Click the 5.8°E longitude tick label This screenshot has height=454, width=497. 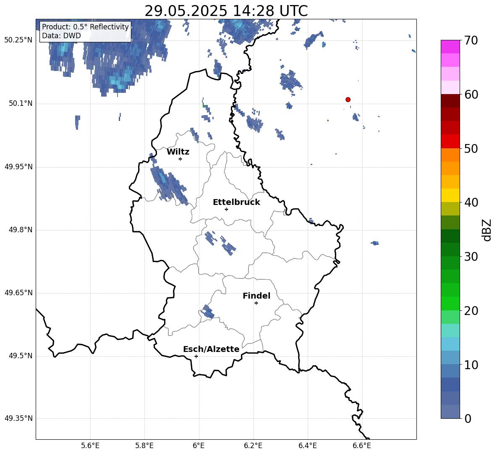tap(144, 446)
